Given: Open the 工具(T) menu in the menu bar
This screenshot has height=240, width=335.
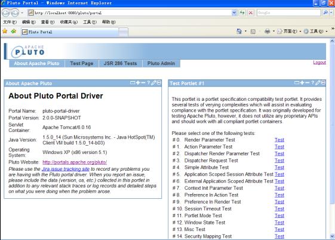Looking at the screenshot, I should (90, 22).
